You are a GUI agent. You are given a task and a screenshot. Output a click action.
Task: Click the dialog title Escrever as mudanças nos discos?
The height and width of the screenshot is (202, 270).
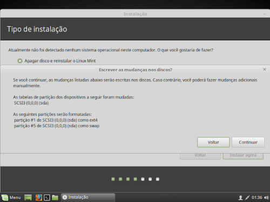[136, 69]
